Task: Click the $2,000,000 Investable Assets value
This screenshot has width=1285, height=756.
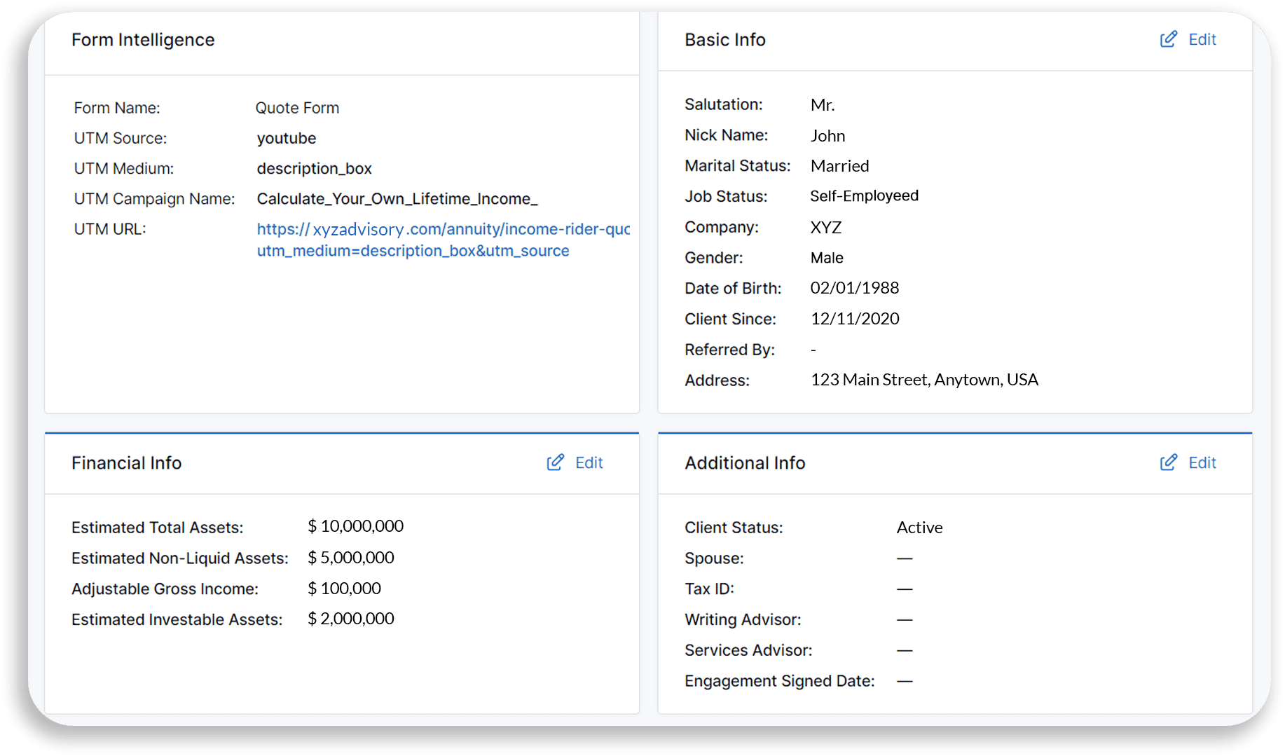Action: click(350, 619)
